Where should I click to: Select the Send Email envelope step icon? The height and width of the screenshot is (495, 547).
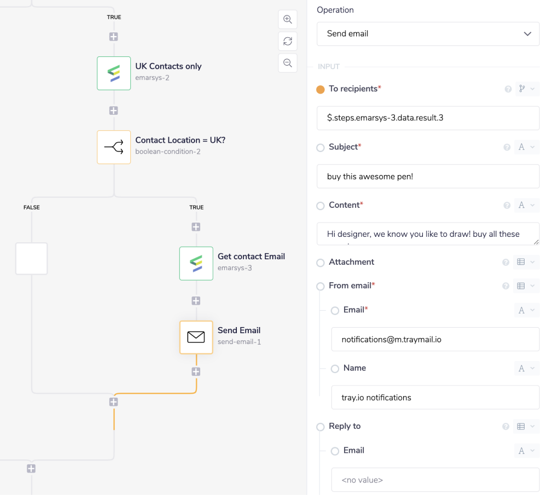(x=196, y=337)
